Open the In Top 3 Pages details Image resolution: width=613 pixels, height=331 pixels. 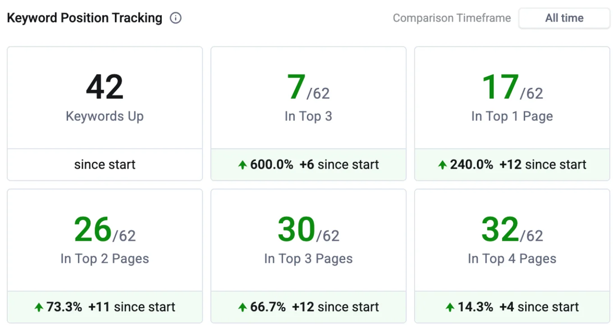(x=308, y=239)
